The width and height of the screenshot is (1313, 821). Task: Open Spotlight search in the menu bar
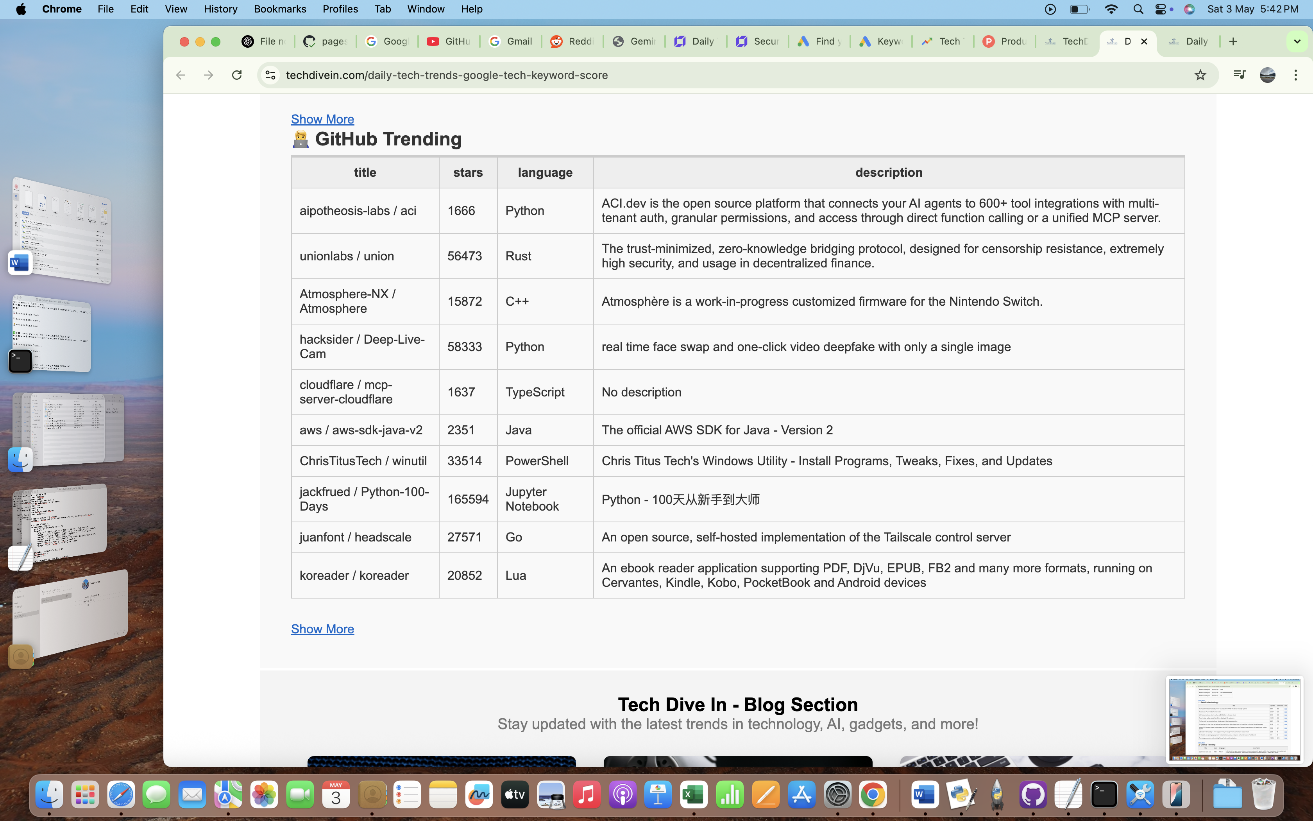pyautogui.click(x=1138, y=9)
